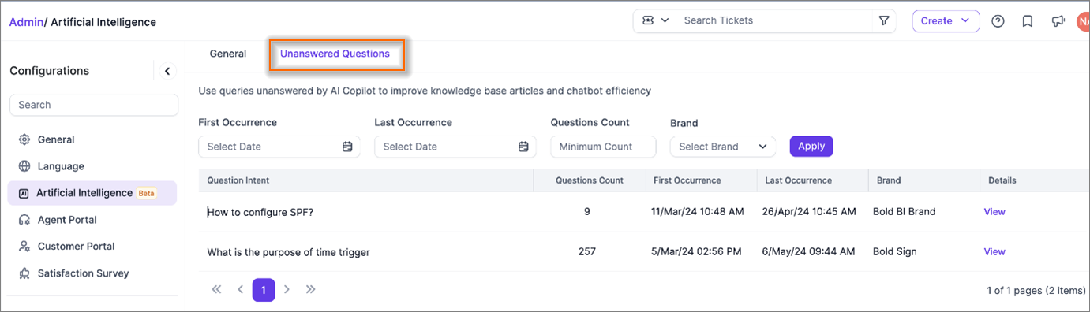Click the Last Occurrence column header
This screenshot has height=312, width=1090.
point(799,180)
